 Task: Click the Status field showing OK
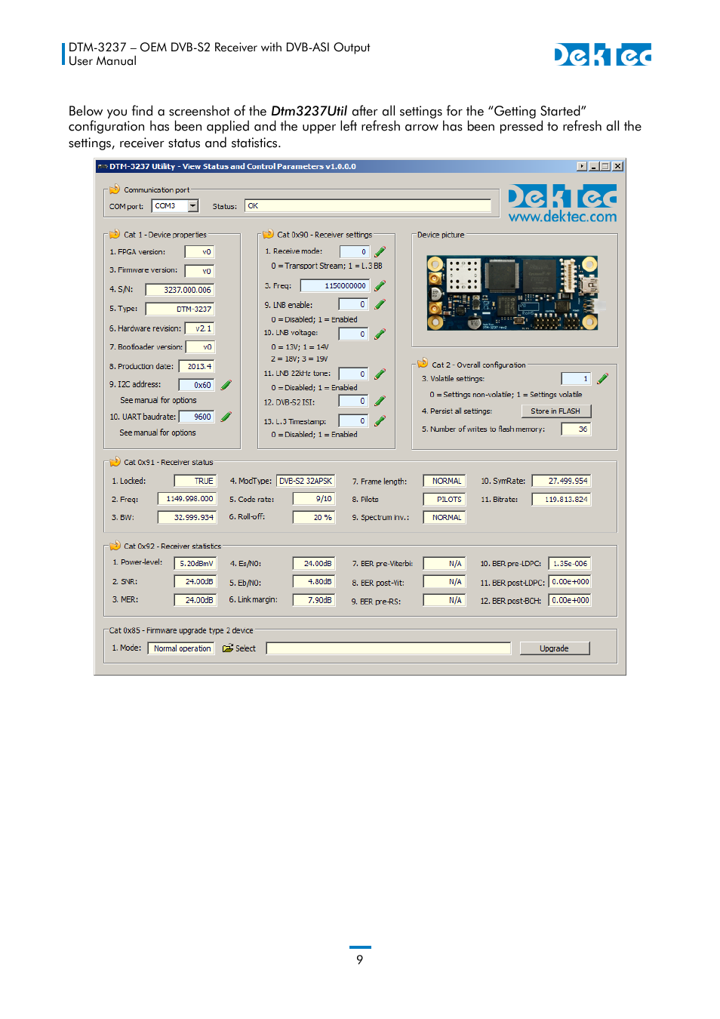click(368, 206)
